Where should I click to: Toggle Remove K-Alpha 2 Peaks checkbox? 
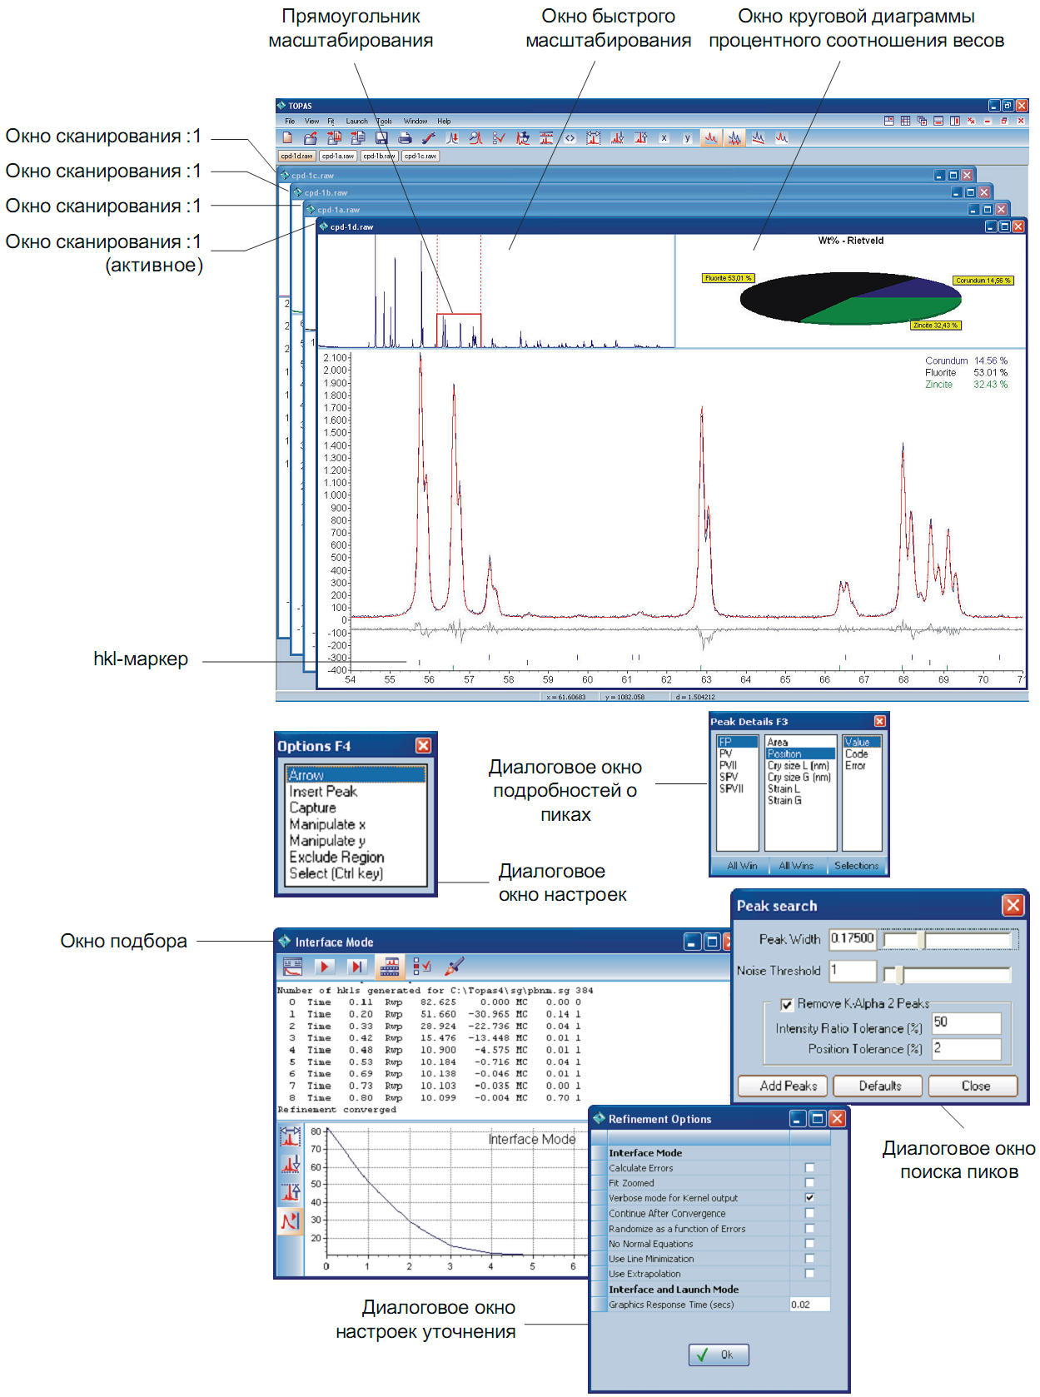786,1004
